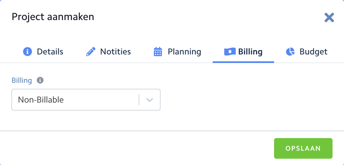Click the calendar icon on the Planning tab
Image resolution: width=344 pixels, height=165 pixels.
click(157, 52)
